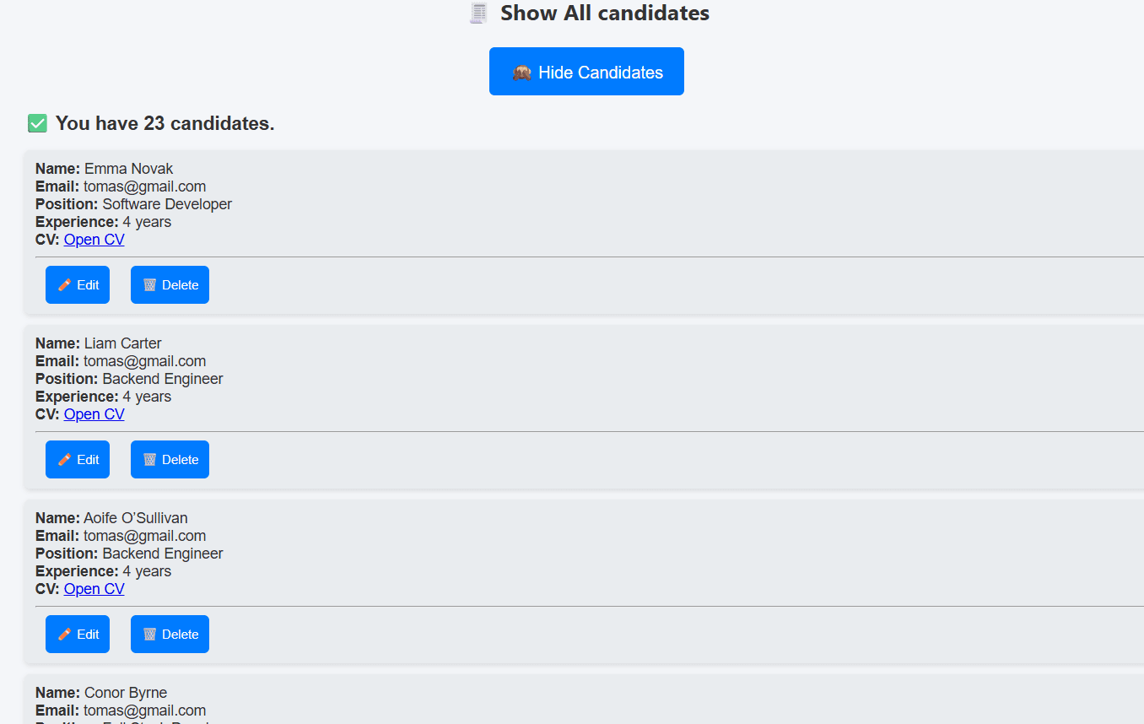Edit Aoife O'Sullivan's candidate record
The image size is (1144, 724).
click(x=78, y=635)
